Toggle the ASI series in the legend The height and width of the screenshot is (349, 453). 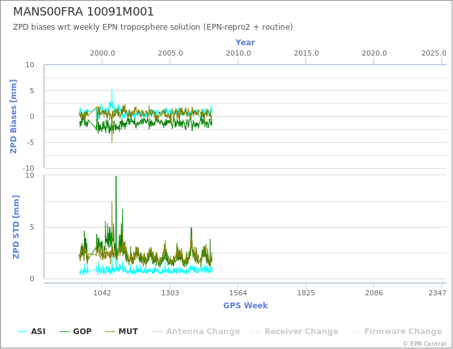pos(32,332)
